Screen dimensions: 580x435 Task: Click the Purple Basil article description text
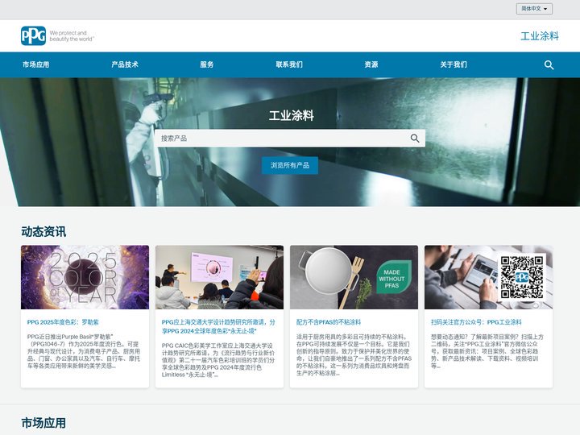pos(84,351)
